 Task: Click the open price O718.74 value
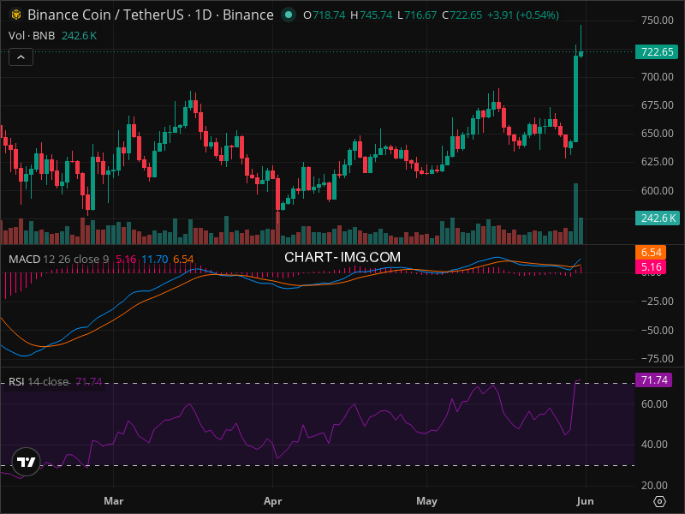point(325,15)
